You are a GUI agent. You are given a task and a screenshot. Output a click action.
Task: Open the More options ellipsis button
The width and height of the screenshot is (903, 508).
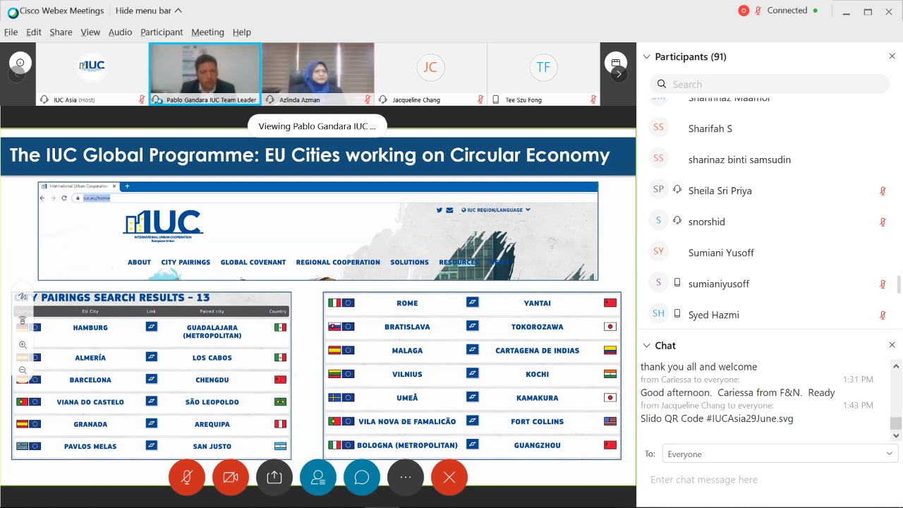tap(406, 478)
